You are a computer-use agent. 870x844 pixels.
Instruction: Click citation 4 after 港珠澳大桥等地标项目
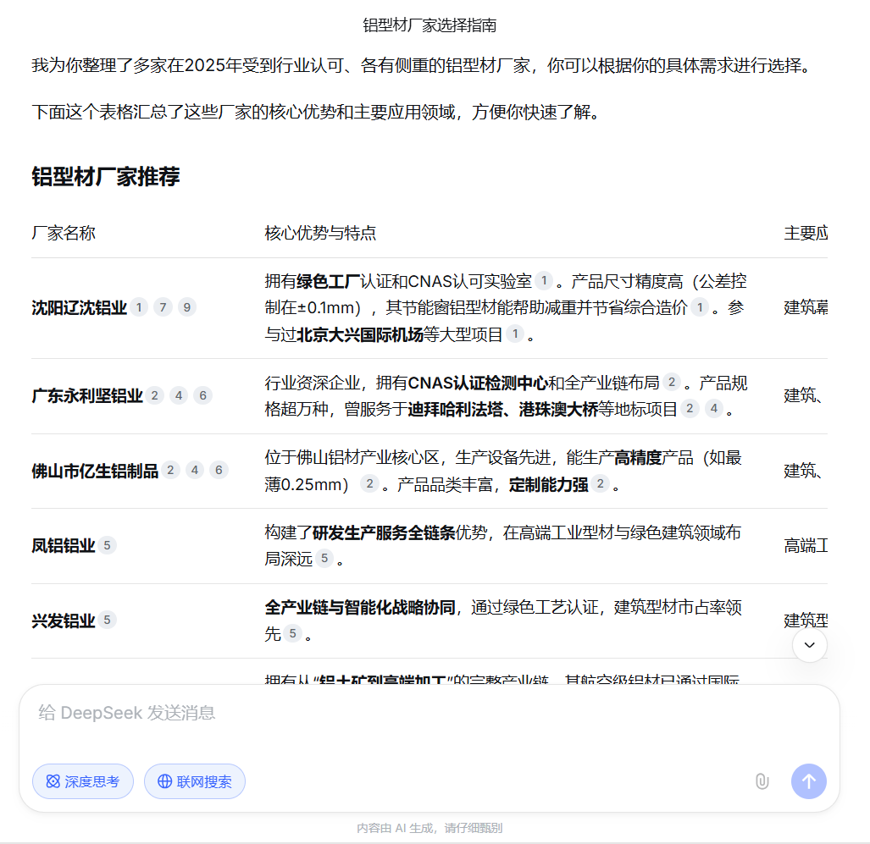[x=714, y=410]
